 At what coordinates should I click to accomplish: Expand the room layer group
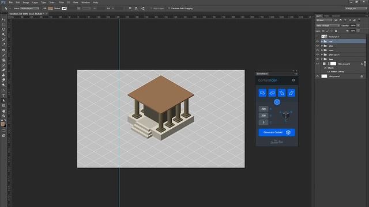coord(322,51)
